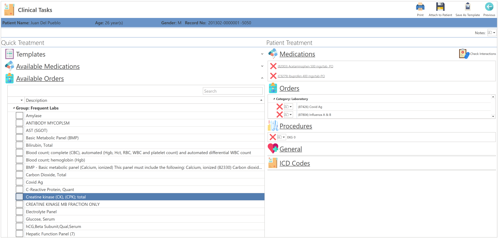Expand the Available Medications chevron
This screenshot has height=238, width=498.
(x=262, y=66)
